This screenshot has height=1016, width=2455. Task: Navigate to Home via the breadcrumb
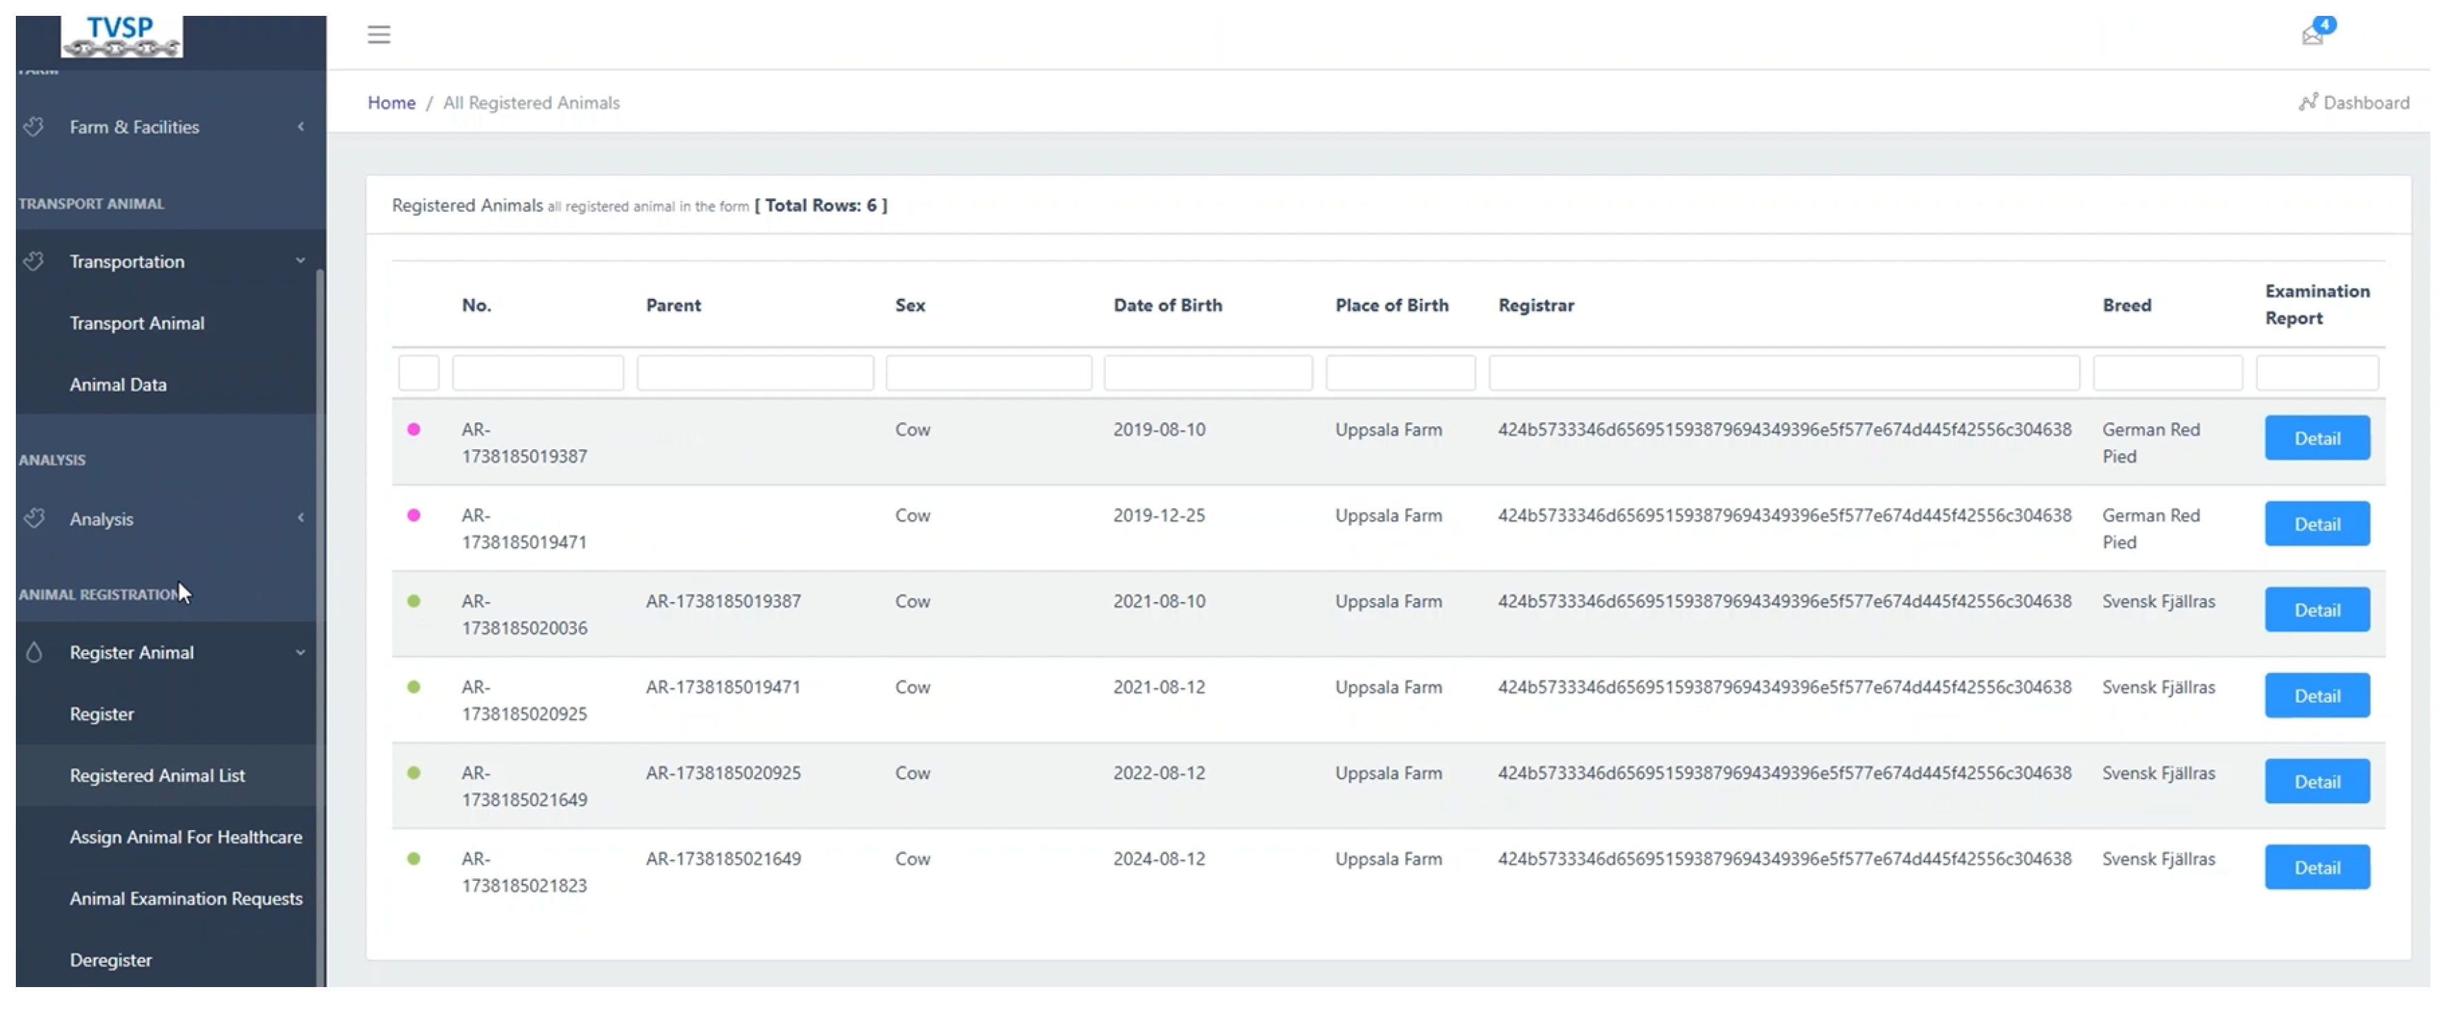(x=391, y=102)
